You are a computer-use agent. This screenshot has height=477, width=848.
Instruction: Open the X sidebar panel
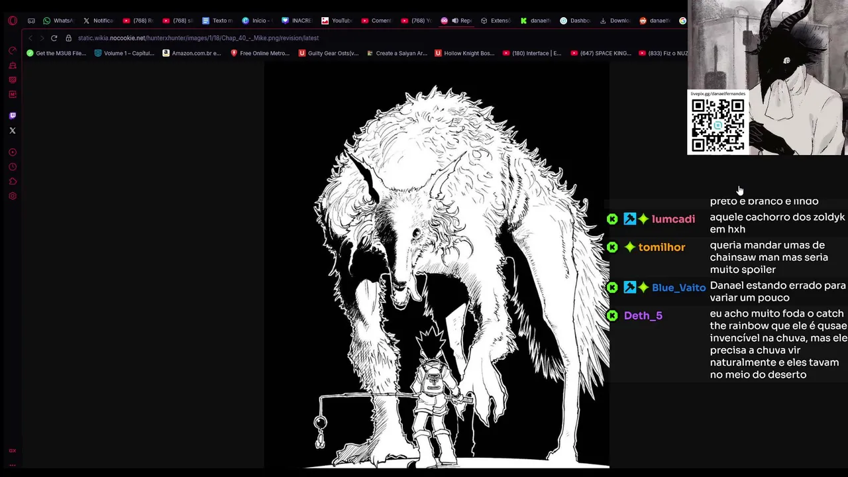tap(13, 131)
